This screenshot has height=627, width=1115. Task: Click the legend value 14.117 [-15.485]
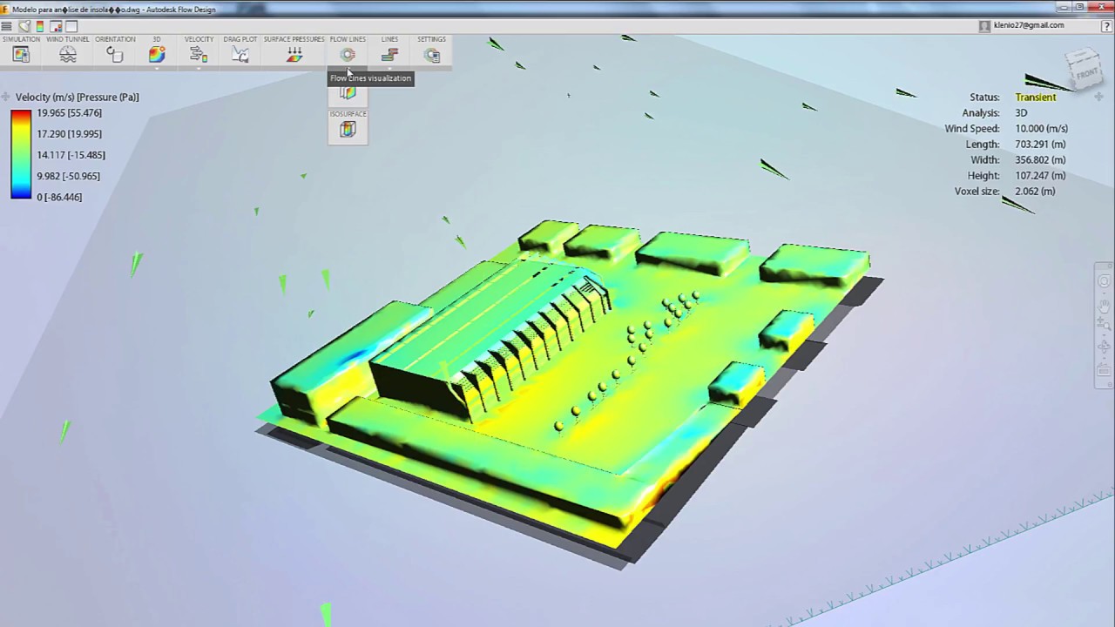point(71,155)
